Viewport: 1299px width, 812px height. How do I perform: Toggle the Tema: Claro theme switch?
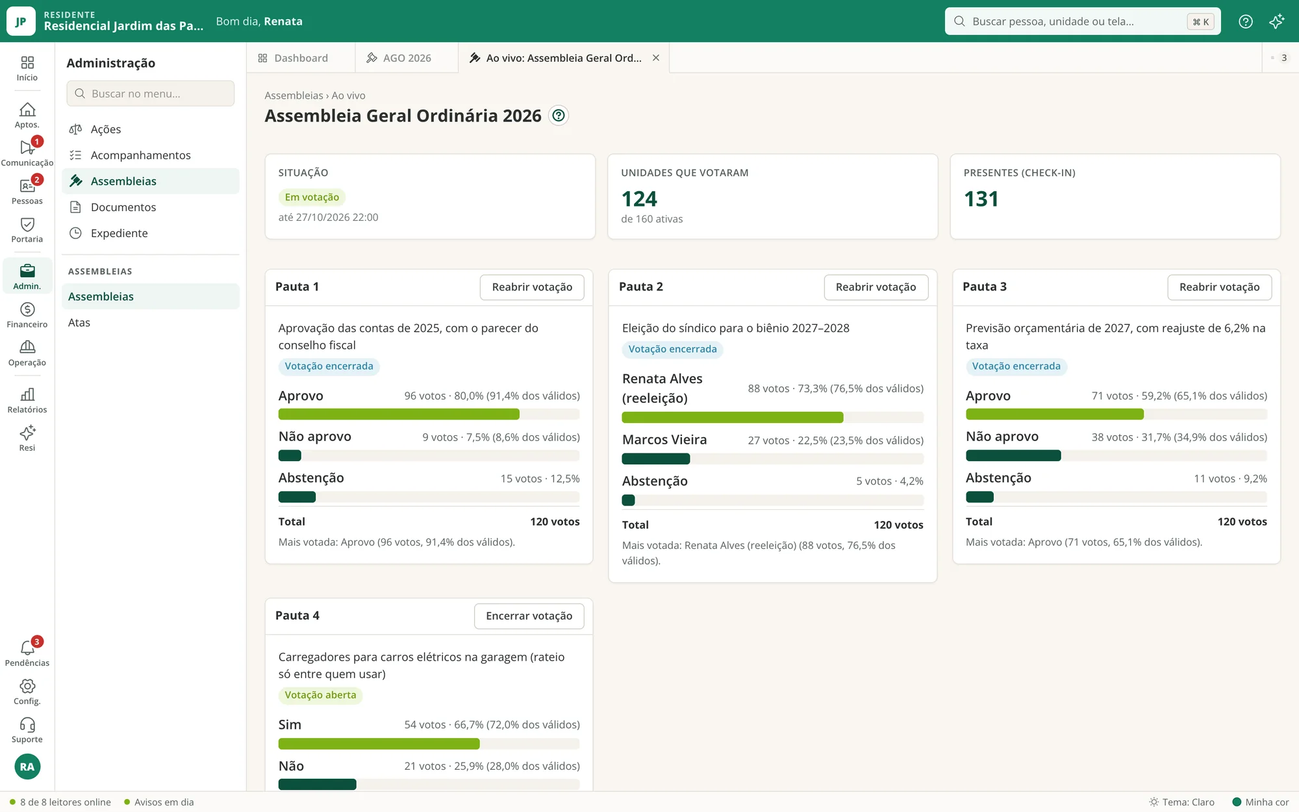pos(1181,802)
